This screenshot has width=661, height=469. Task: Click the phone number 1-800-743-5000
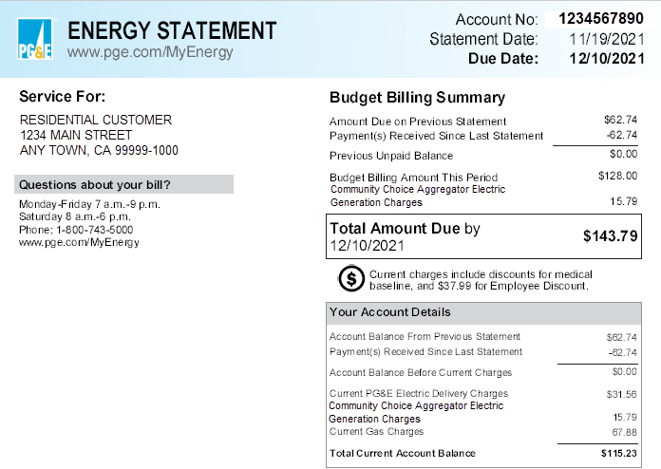[x=93, y=230]
